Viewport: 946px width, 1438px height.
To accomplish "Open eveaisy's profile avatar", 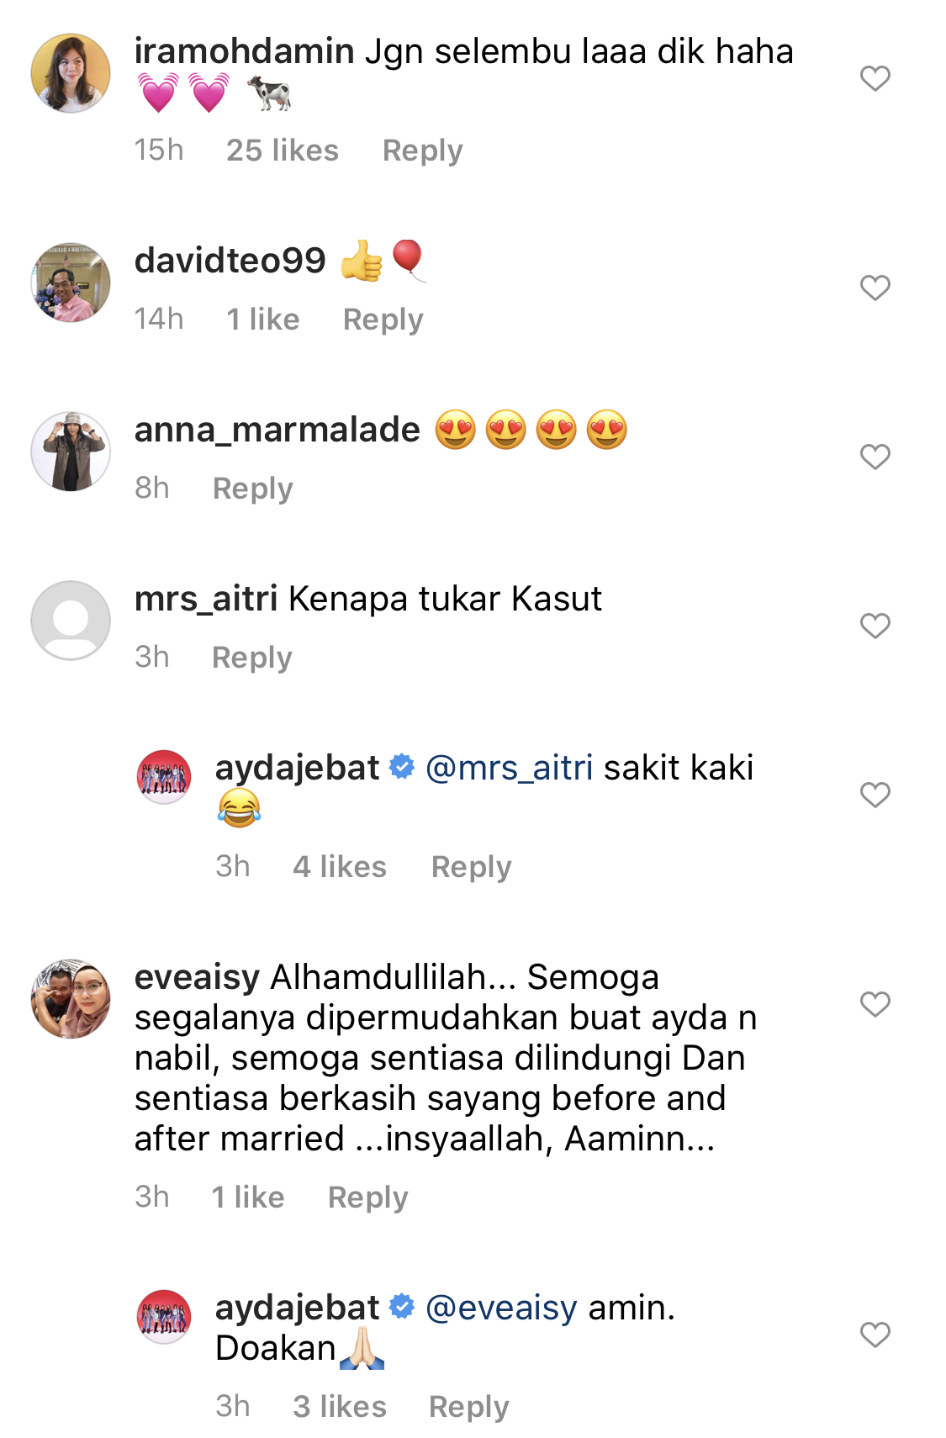I will coord(71,998).
